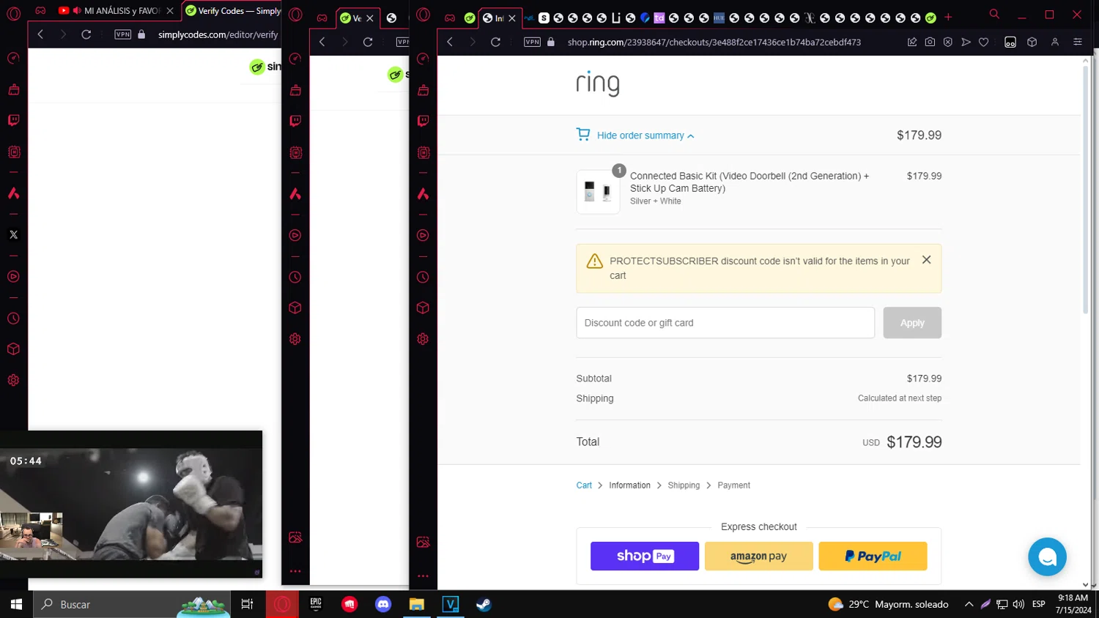
Task: Open Discord from the taskbar
Action: pos(383,604)
